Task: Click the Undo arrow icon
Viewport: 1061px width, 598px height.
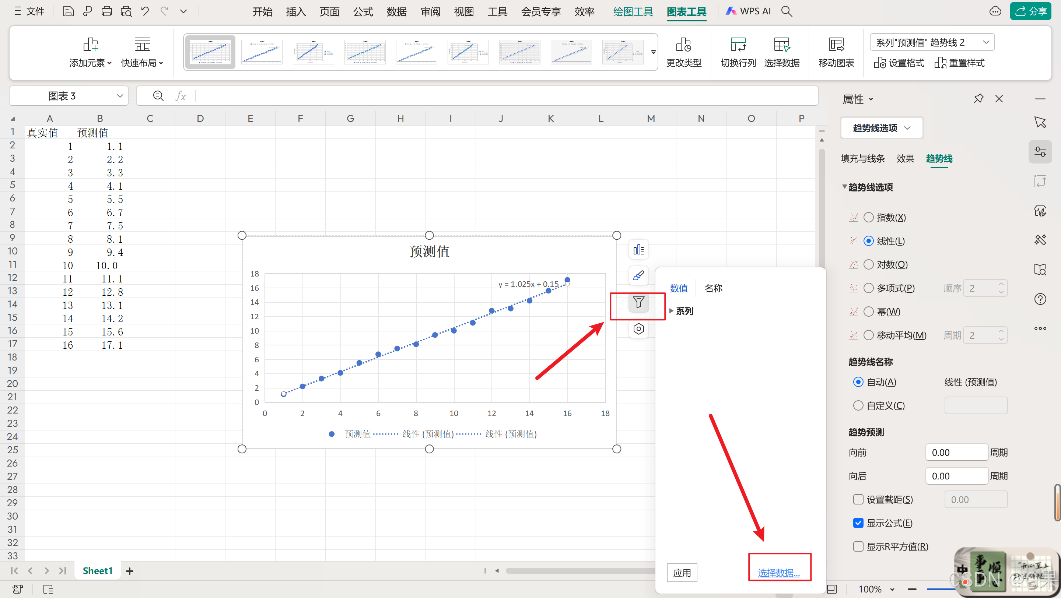Action: [145, 11]
